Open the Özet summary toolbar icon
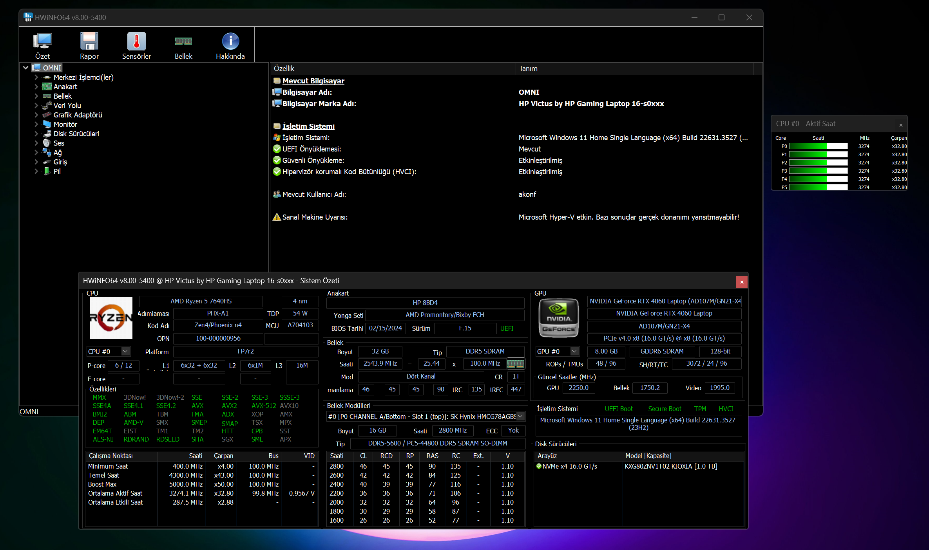This screenshot has width=929, height=550. point(42,41)
